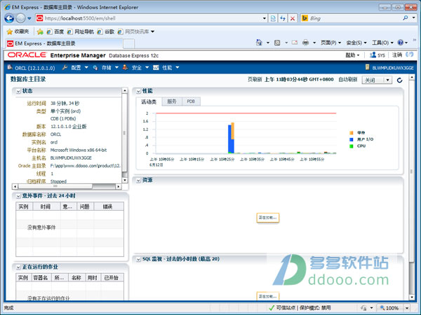Open the 网页快讯库 favorites dropdown
Viewport: 421px width, 315px height.
(x=136, y=31)
